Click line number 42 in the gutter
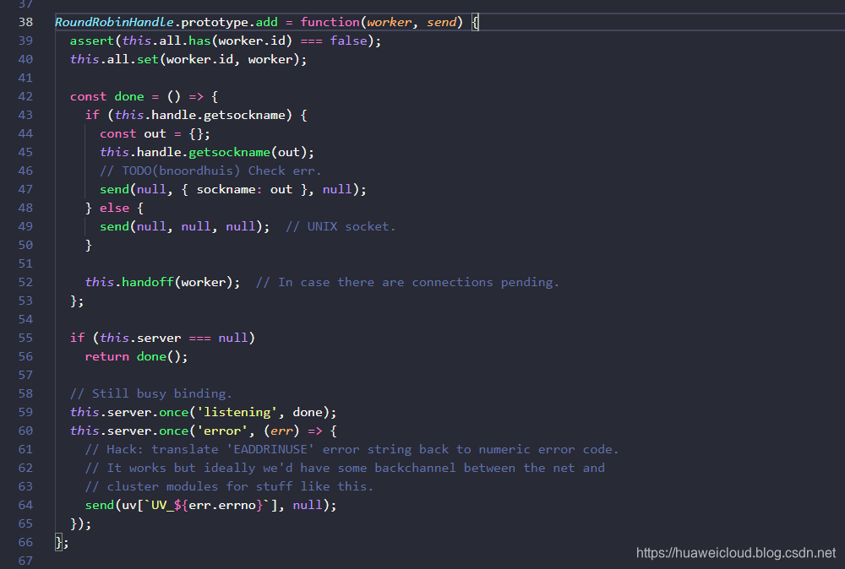The image size is (845, 569). [25, 96]
